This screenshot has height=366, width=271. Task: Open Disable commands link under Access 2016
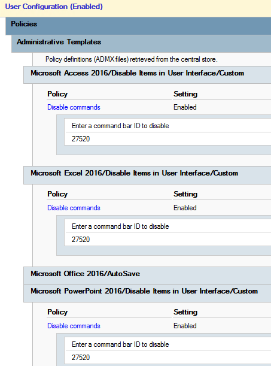74,107
